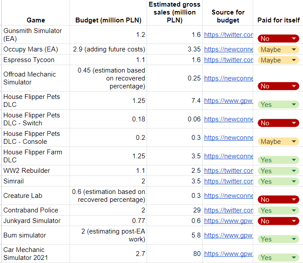Viewport: 303px width, 263px height.
Task: Follow the Creature Lab newconnect budget link
Action: 229,196
